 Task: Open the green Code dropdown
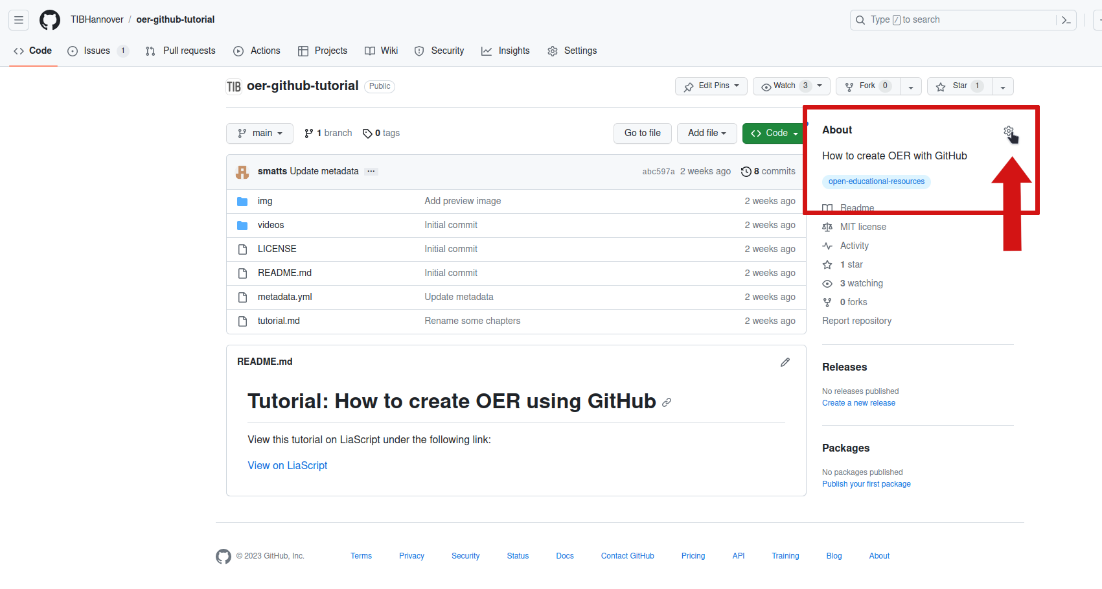[774, 133]
